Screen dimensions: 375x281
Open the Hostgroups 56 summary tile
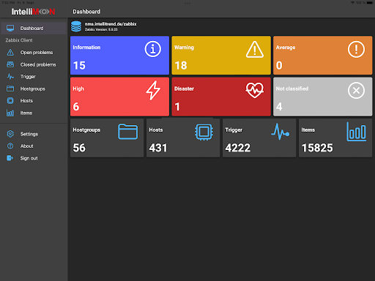[107, 138]
